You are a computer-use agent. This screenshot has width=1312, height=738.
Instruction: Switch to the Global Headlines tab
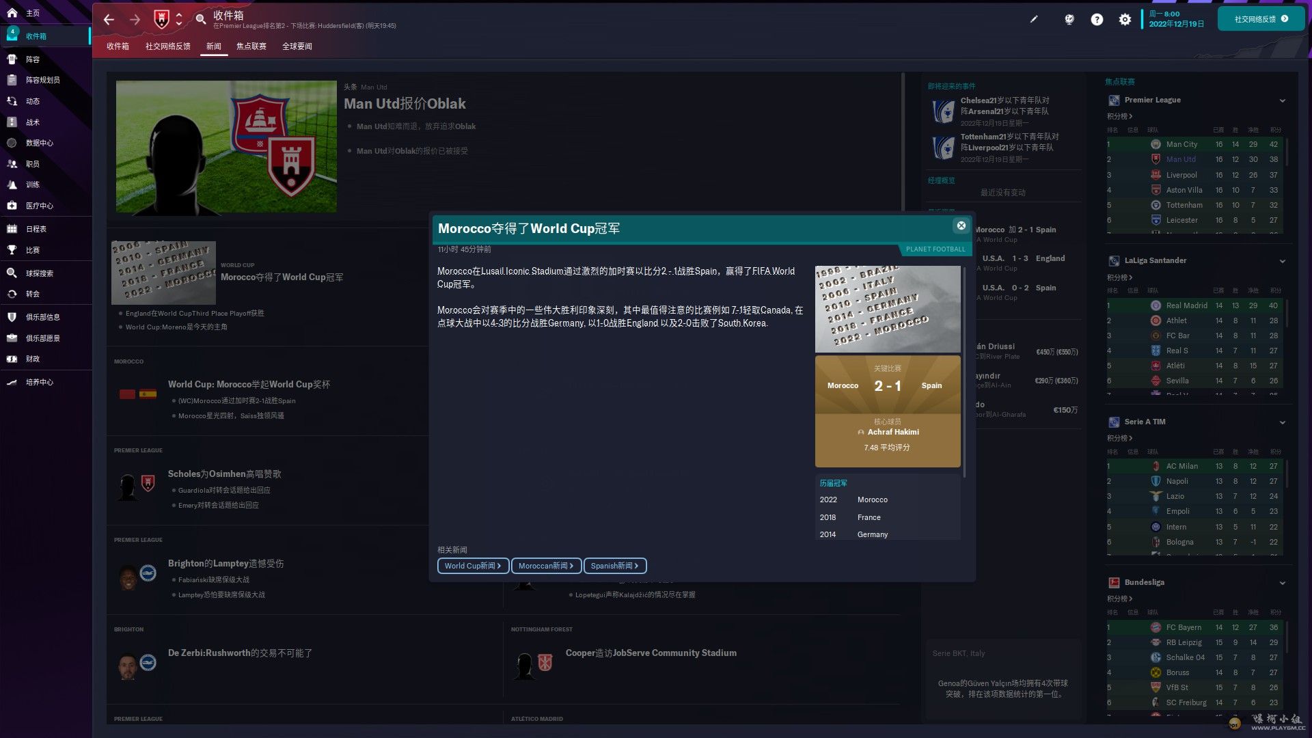pos(297,46)
